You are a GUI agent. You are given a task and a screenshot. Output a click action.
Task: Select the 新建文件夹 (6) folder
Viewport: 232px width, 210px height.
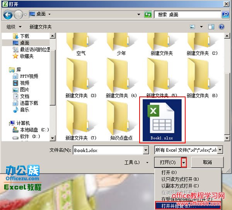click(202, 78)
